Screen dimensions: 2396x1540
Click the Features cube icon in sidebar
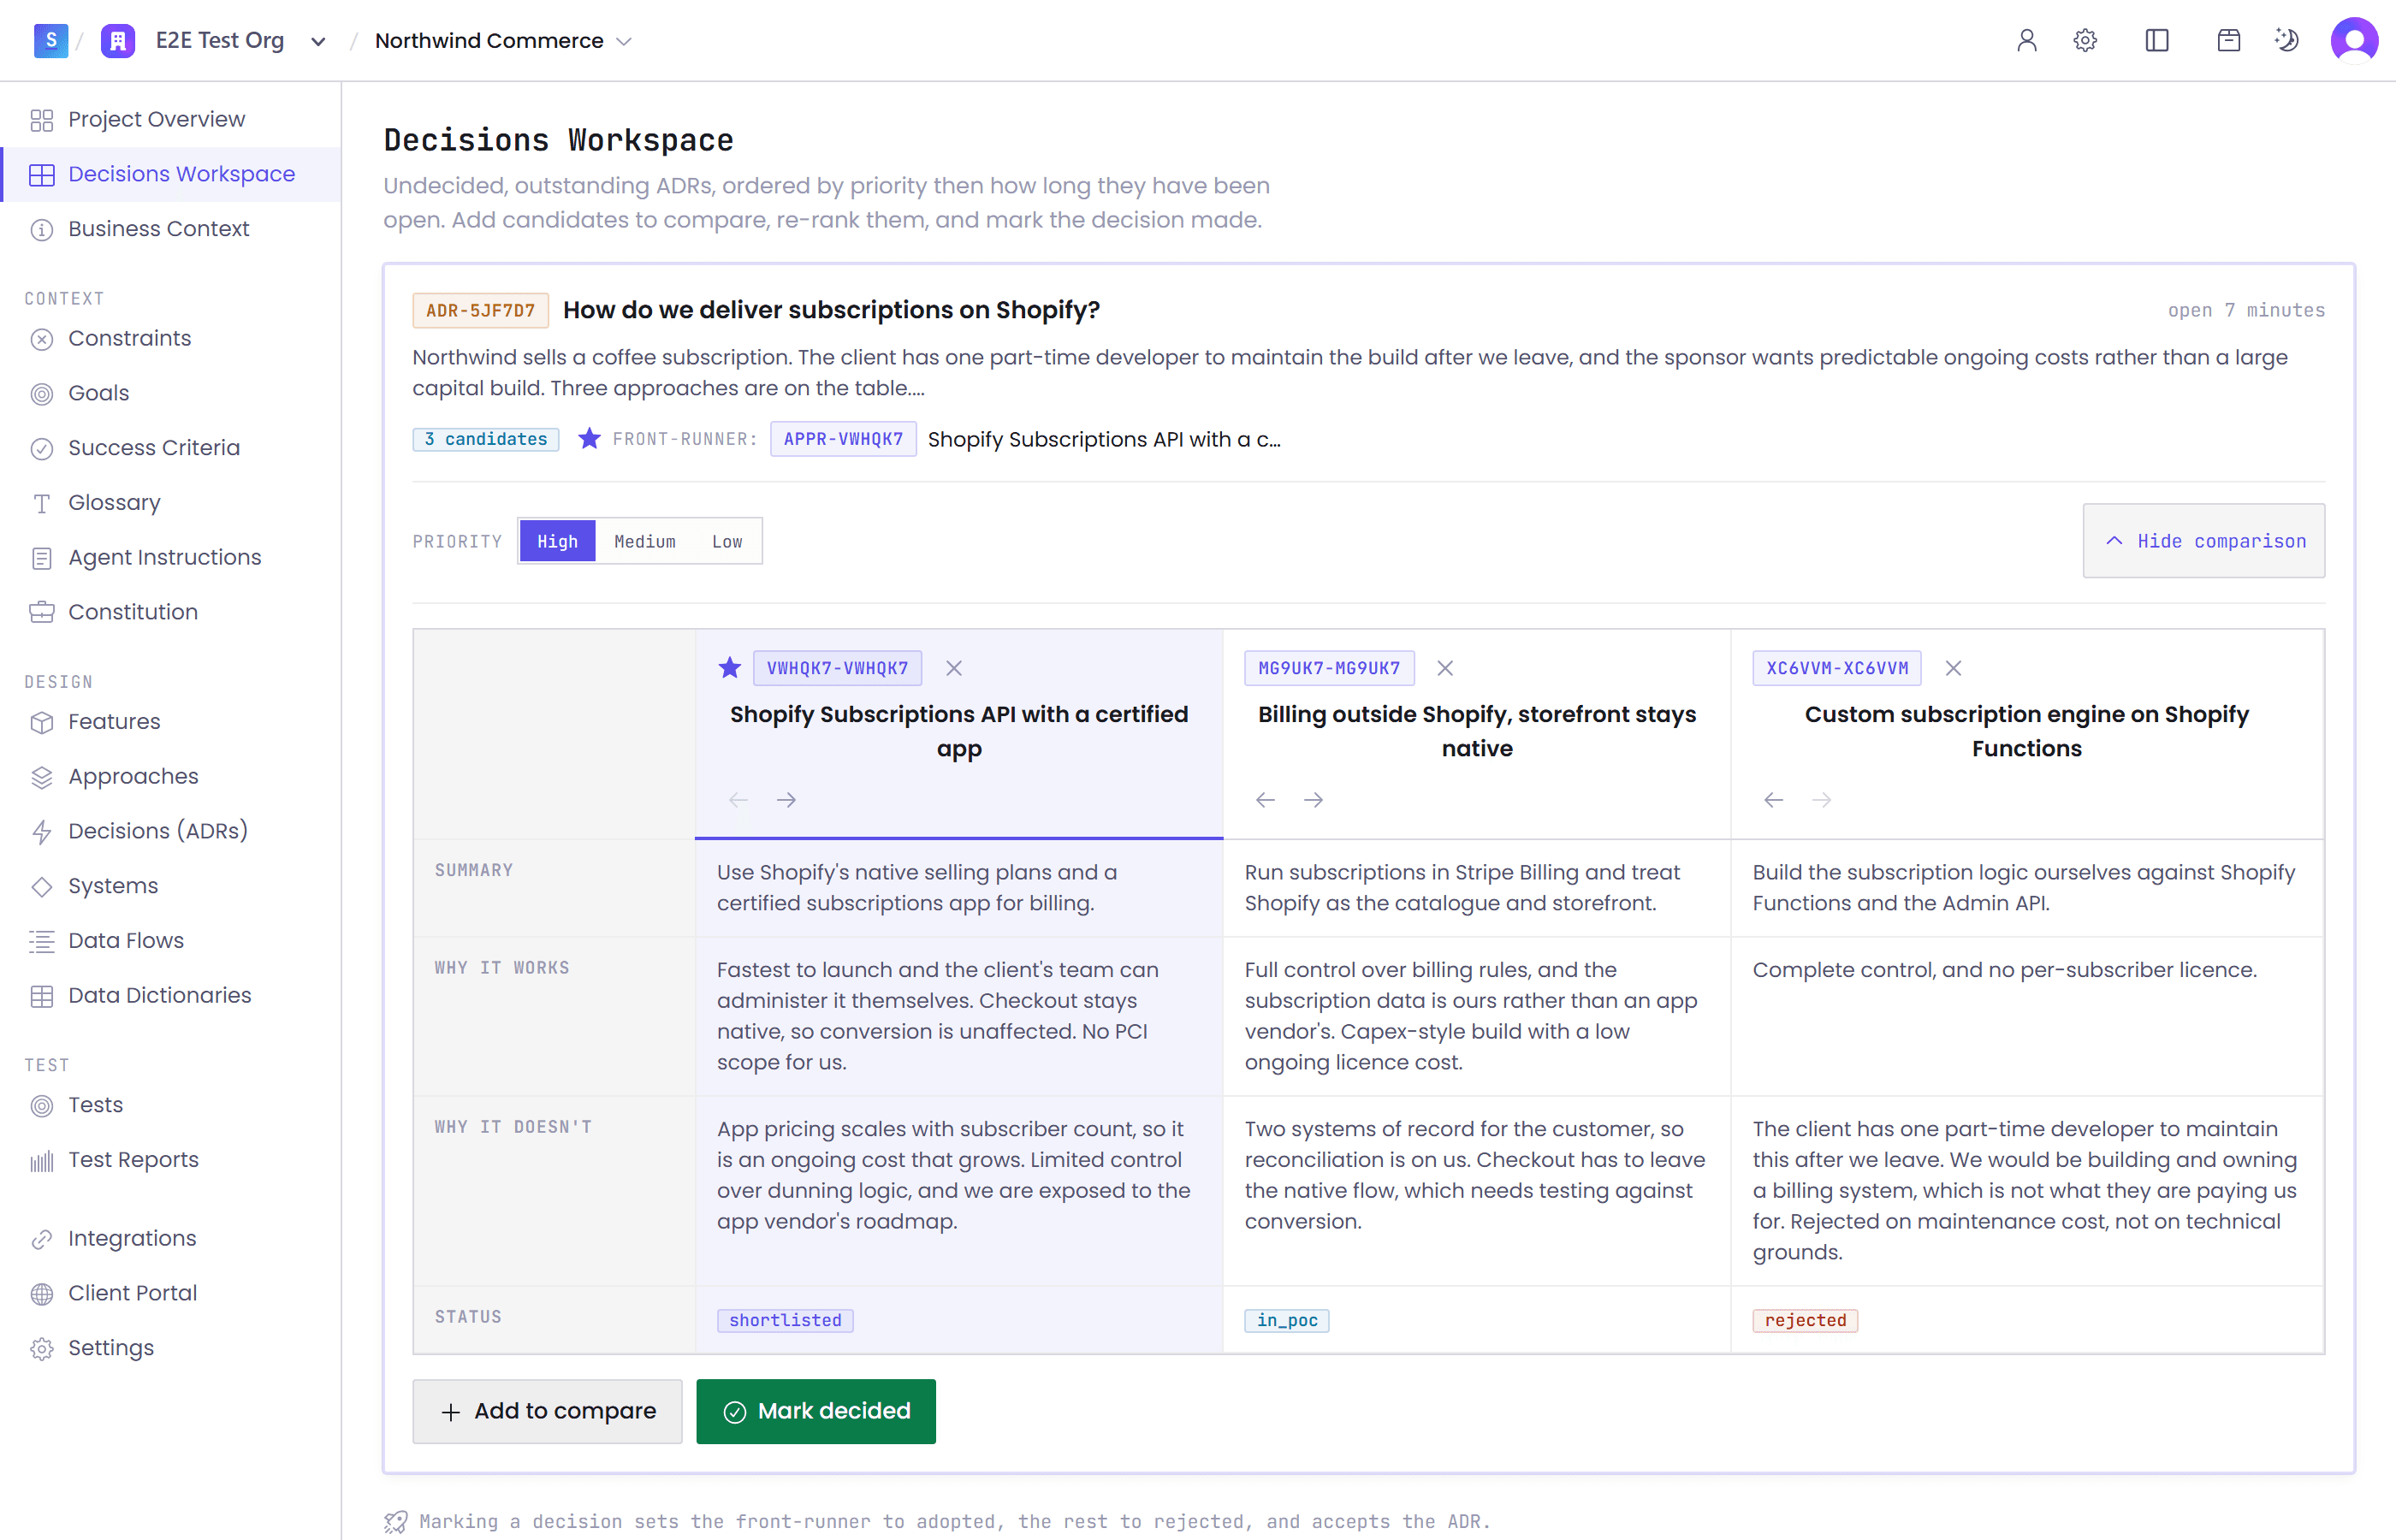pos(41,722)
